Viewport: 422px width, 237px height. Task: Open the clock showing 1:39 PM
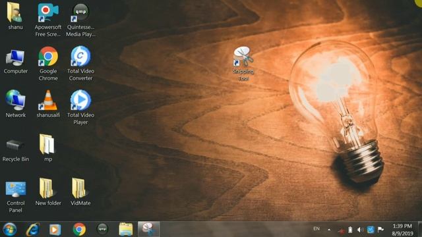402,230
